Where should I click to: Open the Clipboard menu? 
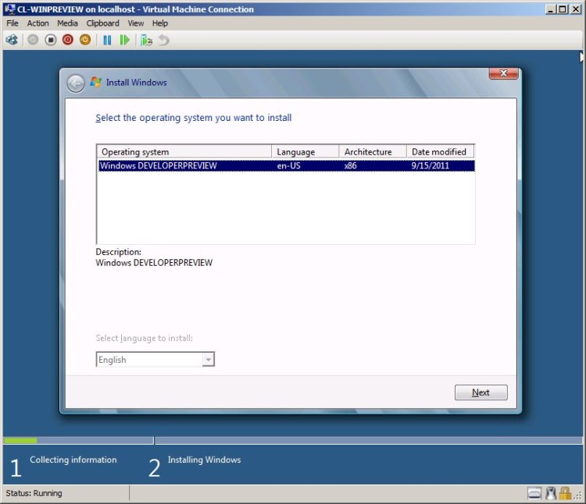point(103,23)
